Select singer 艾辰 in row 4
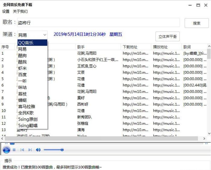This screenshot has height=170, width=211. coord(81,73)
